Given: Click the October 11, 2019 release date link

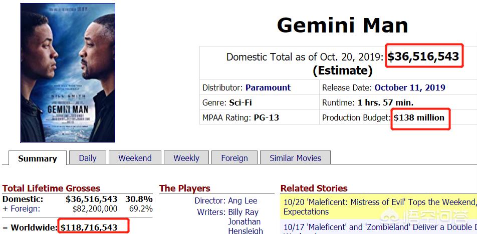Looking at the screenshot, I should pos(410,87).
